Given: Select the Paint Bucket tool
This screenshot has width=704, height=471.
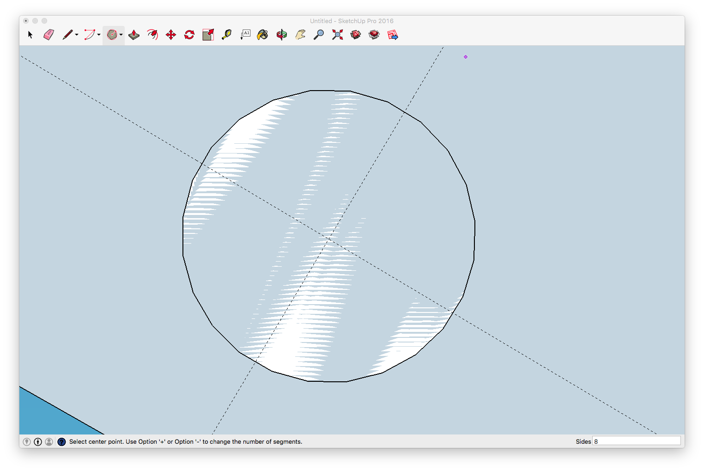Looking at the screenshot, I should click(263, 35).
